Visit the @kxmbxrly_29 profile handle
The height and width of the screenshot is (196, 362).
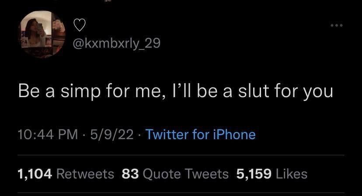pyautogui.click(x=117, y=43)
